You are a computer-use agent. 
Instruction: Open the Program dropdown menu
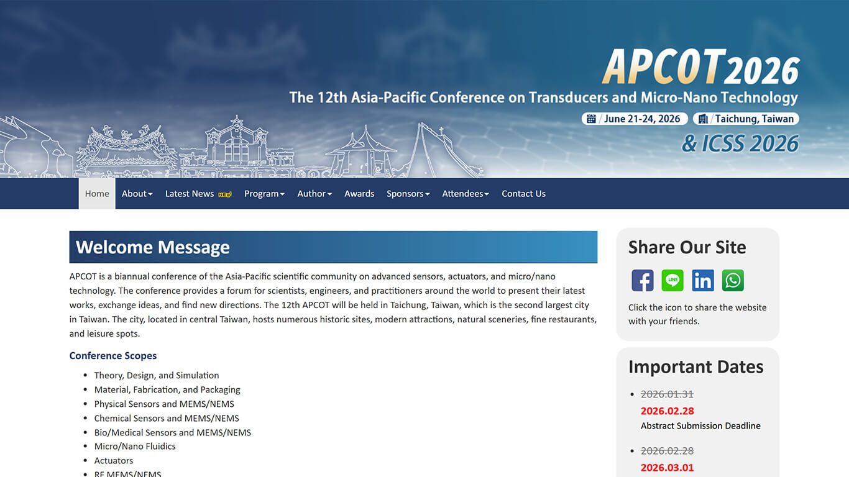pos(264,194)
